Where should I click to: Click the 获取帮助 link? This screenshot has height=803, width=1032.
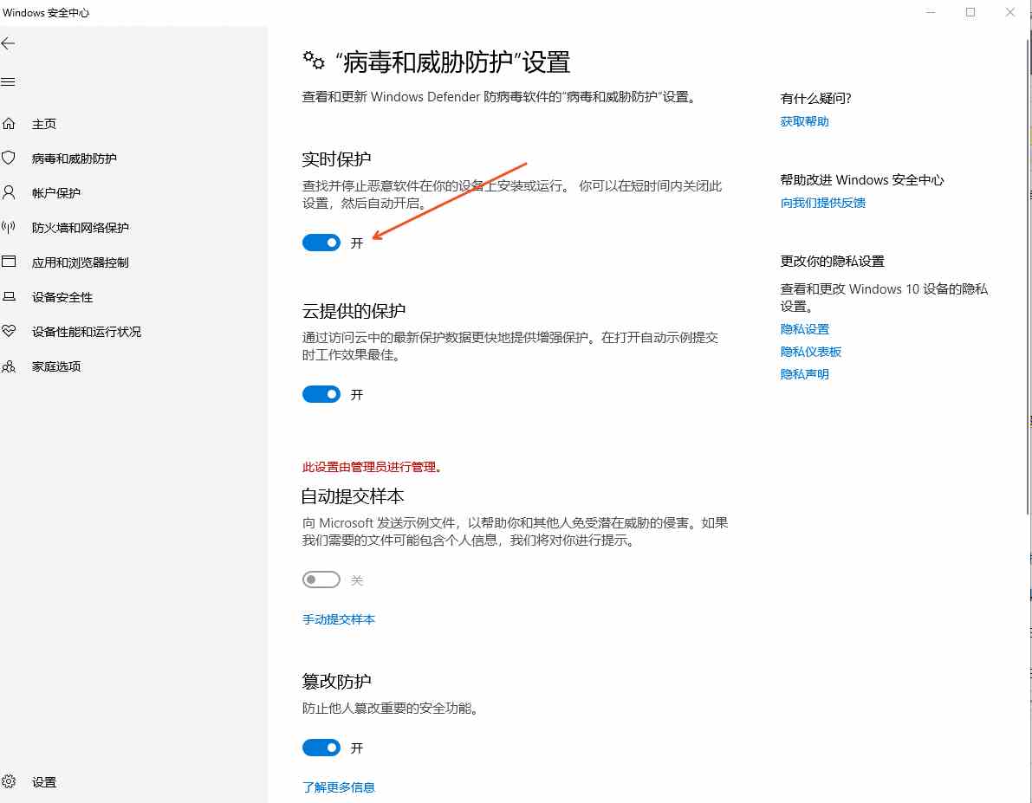[804, 121]
